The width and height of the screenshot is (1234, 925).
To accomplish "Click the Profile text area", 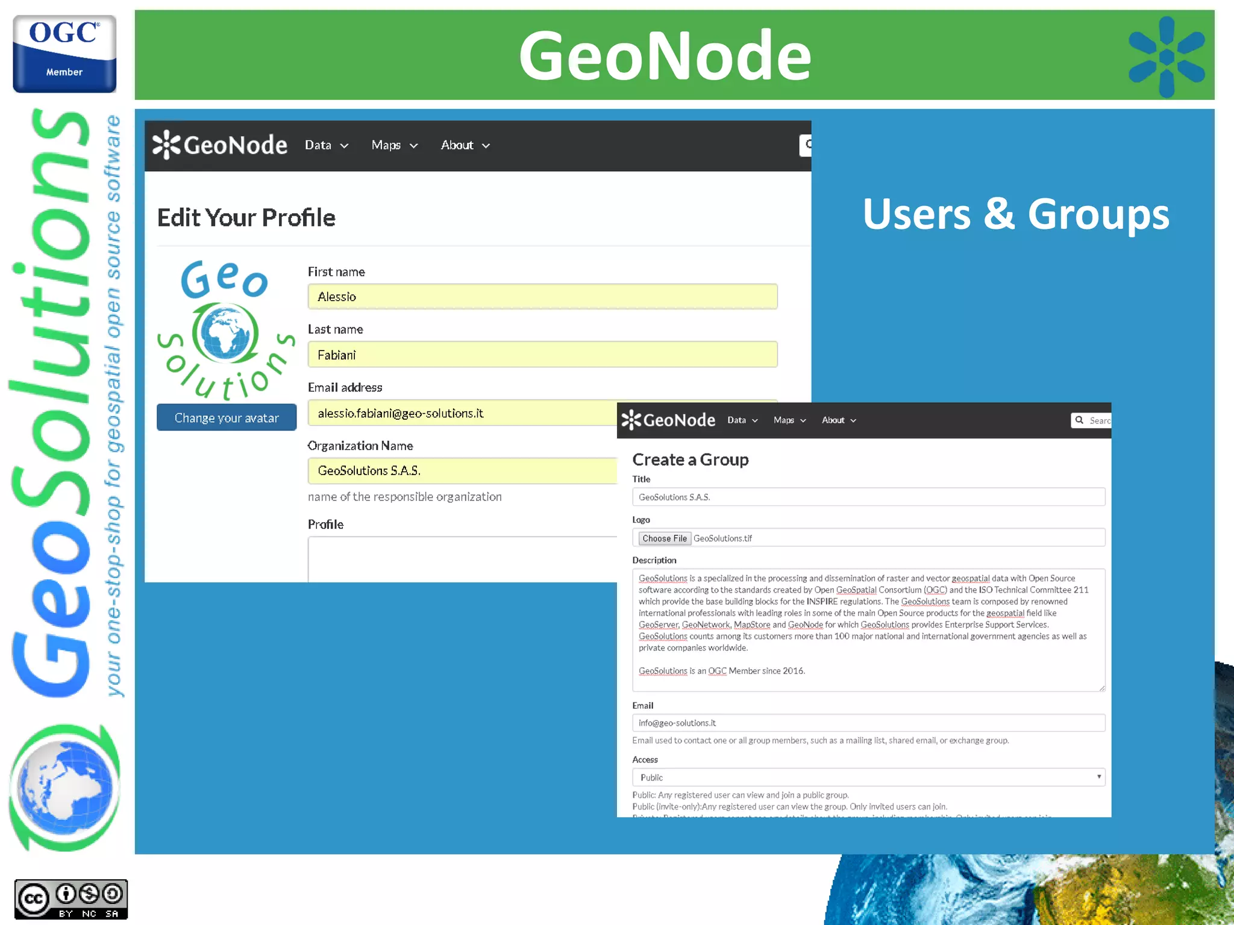I will coord(462,559).
